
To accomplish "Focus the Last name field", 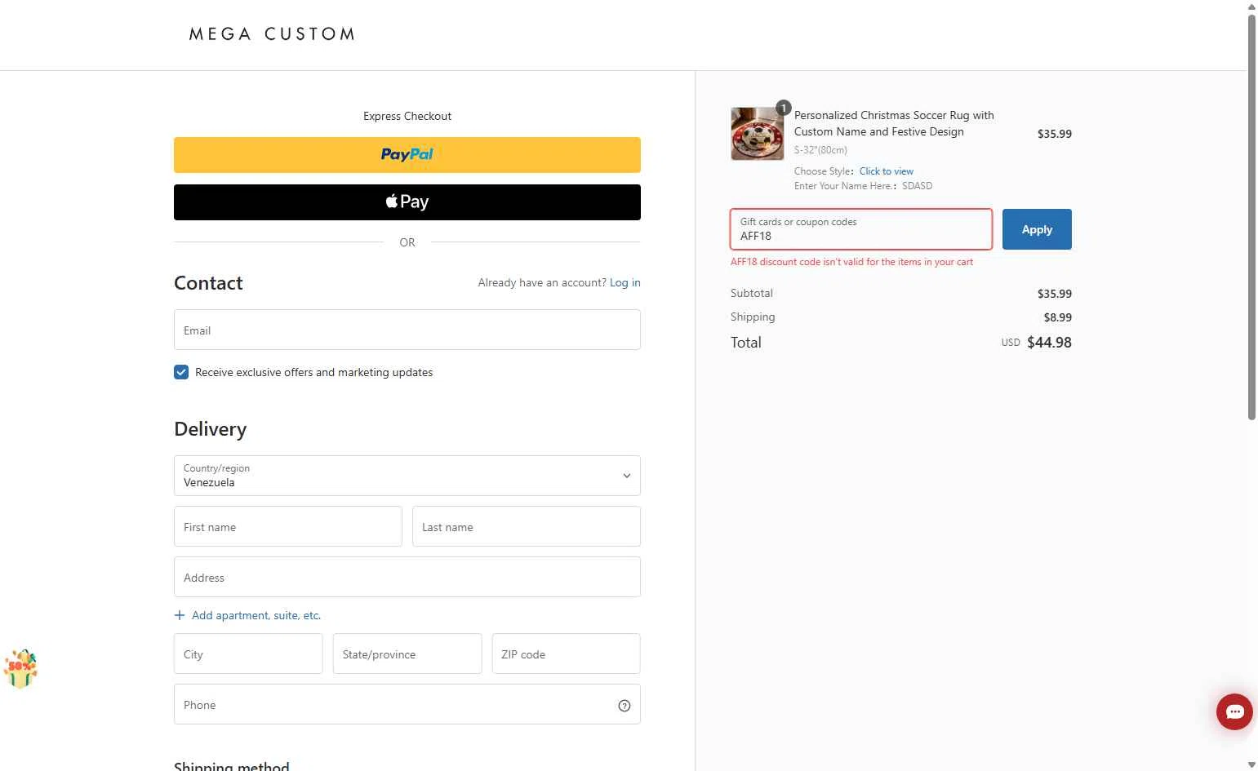I will (x=527, y=526).
